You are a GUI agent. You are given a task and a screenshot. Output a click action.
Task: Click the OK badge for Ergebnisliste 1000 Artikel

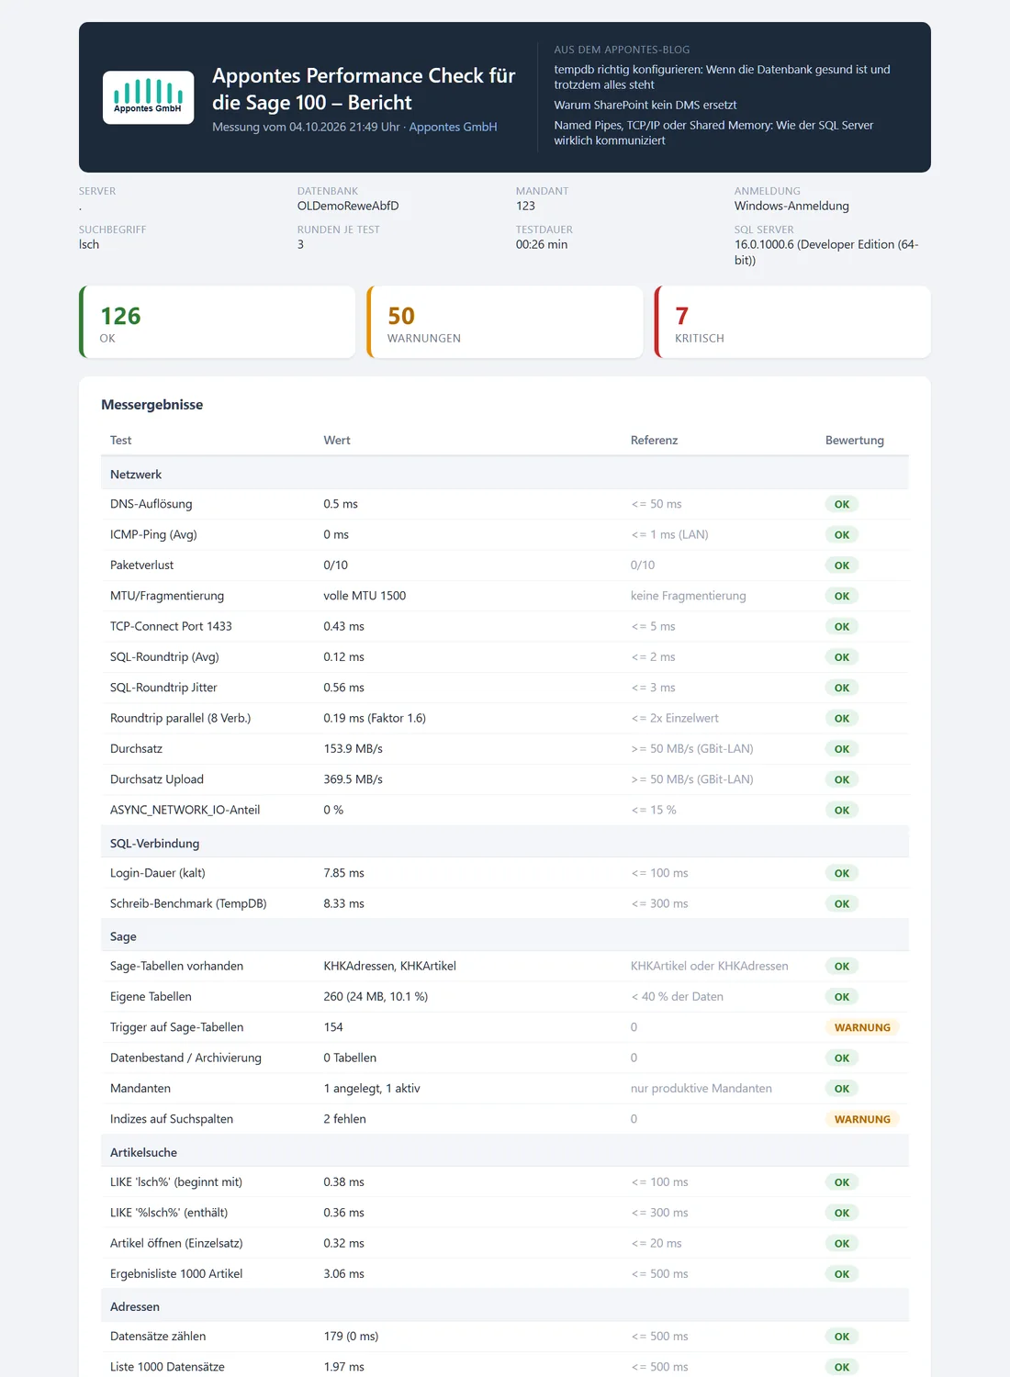tap(842, 1274)
